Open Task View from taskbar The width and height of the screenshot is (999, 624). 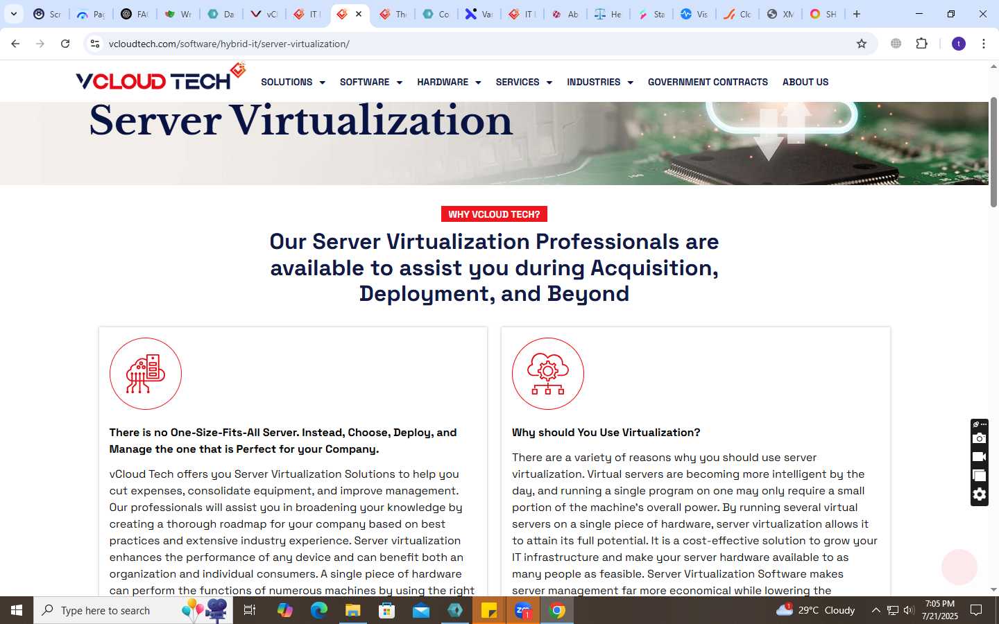pyautogui.click(x=250, y=610)
